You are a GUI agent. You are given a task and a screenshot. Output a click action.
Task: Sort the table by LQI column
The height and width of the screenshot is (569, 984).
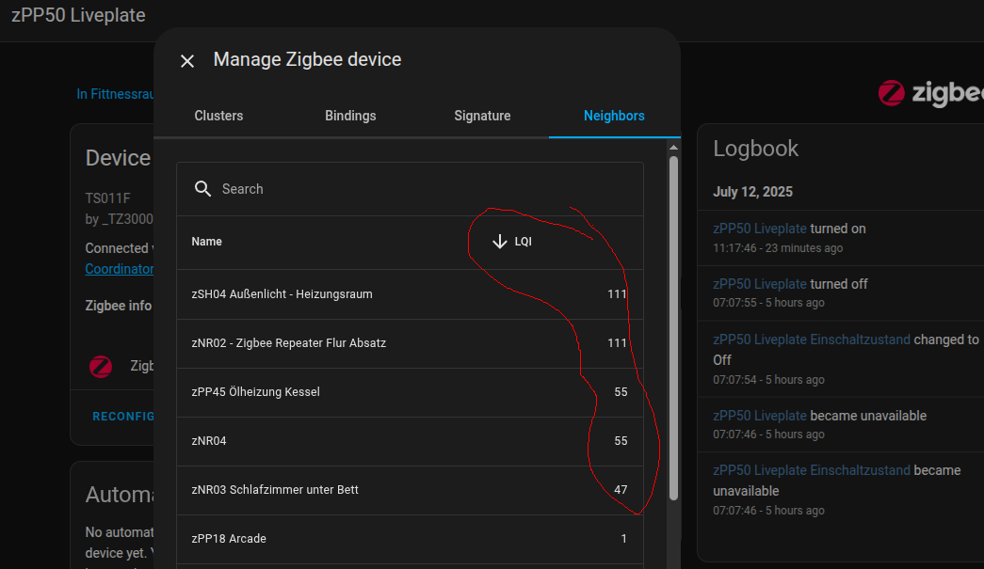click(x=523, y=242)
